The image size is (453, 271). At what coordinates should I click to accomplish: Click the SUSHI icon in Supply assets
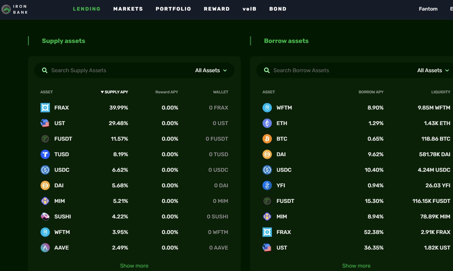coord(45,217)
